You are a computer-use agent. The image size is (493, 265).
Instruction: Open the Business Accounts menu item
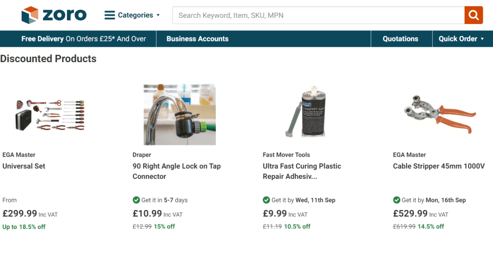[197, 39]
